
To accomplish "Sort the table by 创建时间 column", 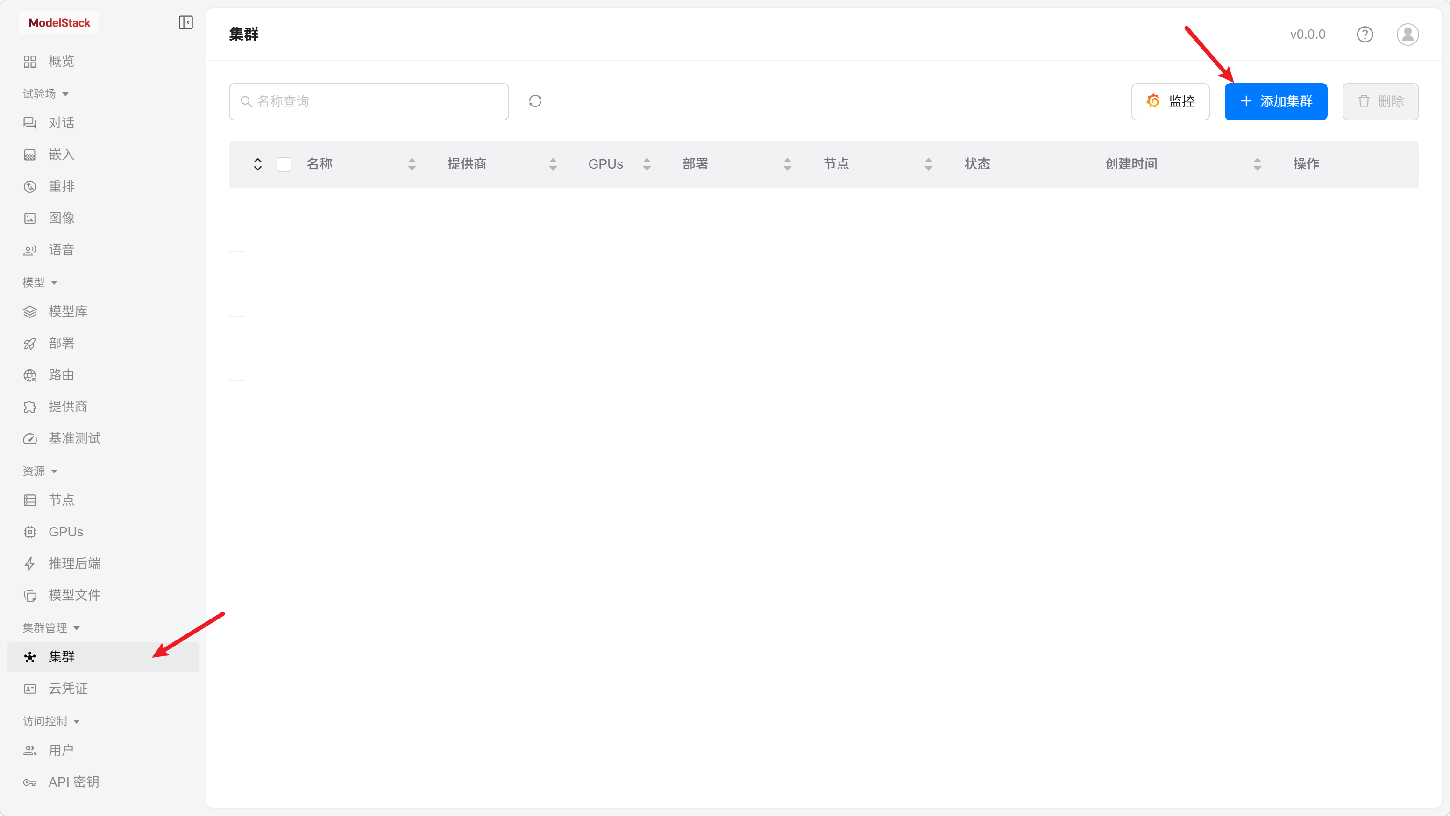I will pyautogui.click(x=1258, y=164).
